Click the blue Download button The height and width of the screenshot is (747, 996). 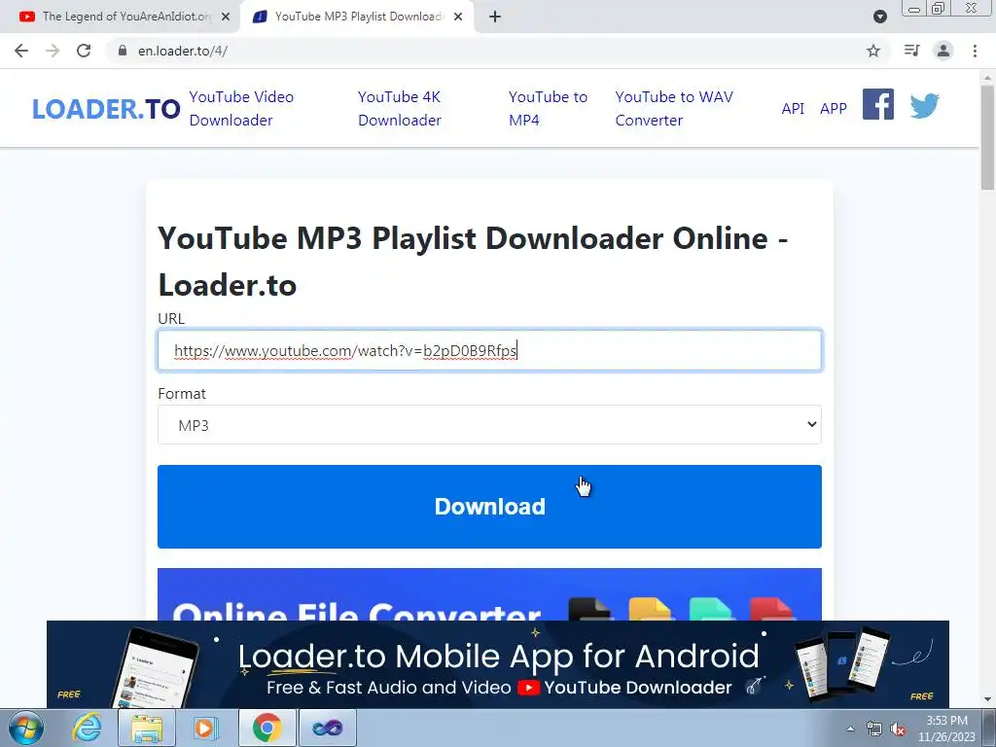tap(489, 507)
